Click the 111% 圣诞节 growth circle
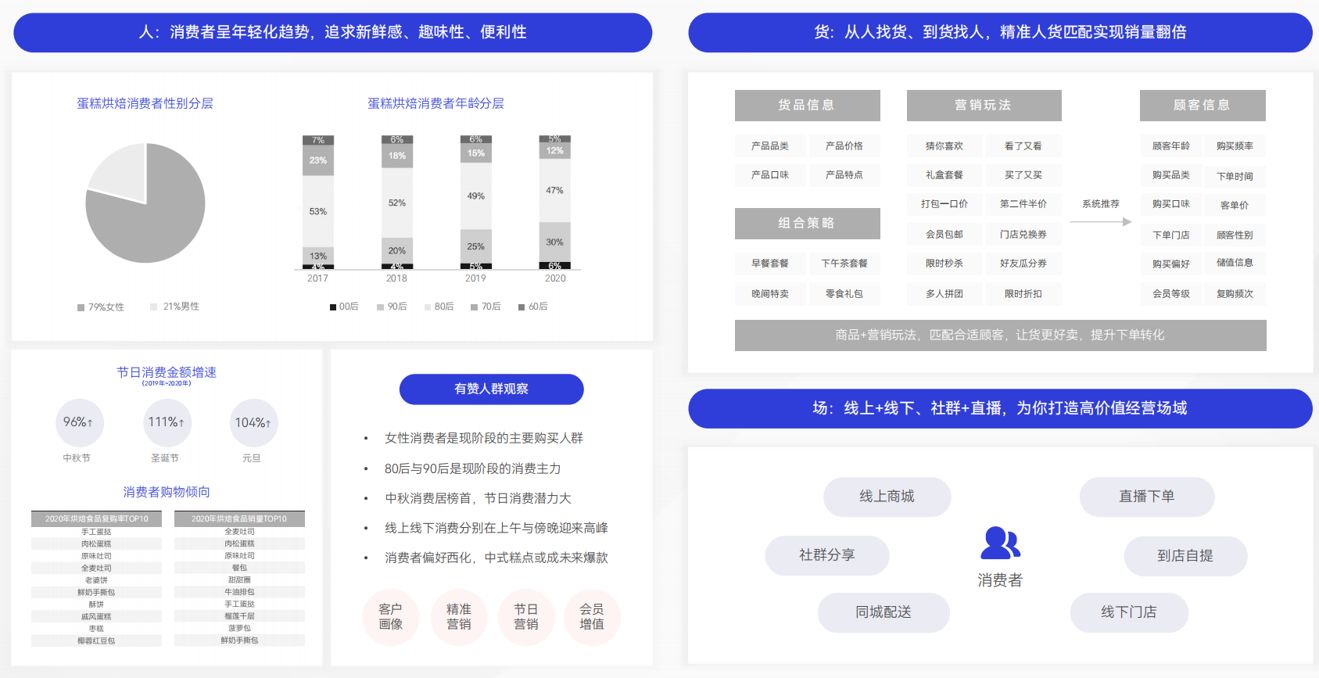This screenshot has height=678, width=1319. point(167,422)
